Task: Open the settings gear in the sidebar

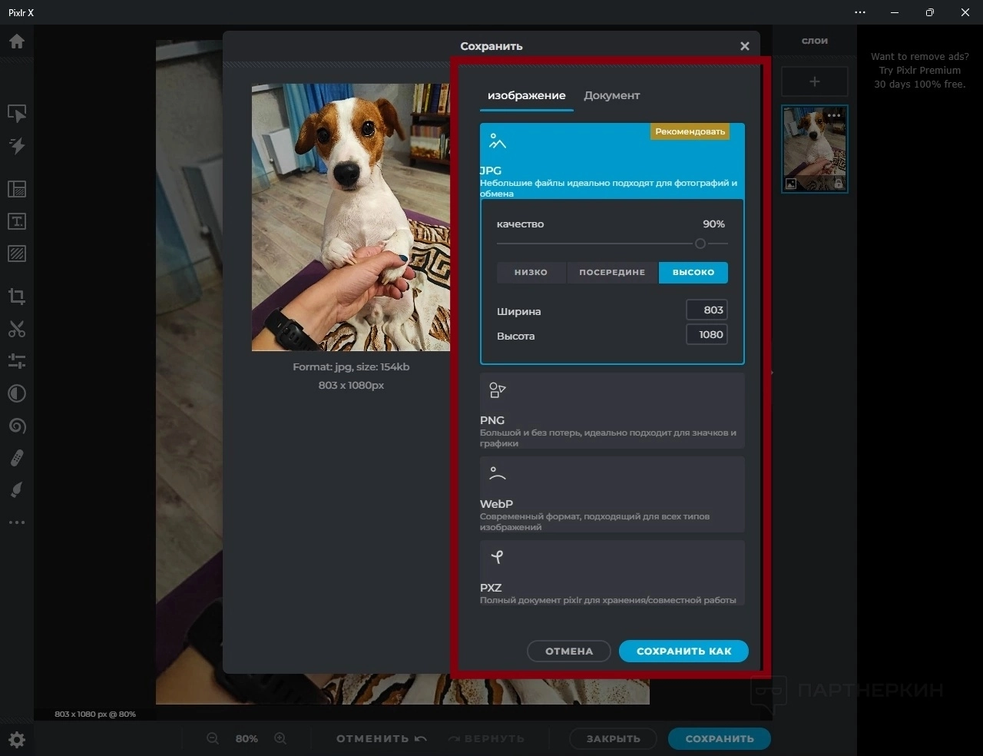Action: tap(17, 740)
